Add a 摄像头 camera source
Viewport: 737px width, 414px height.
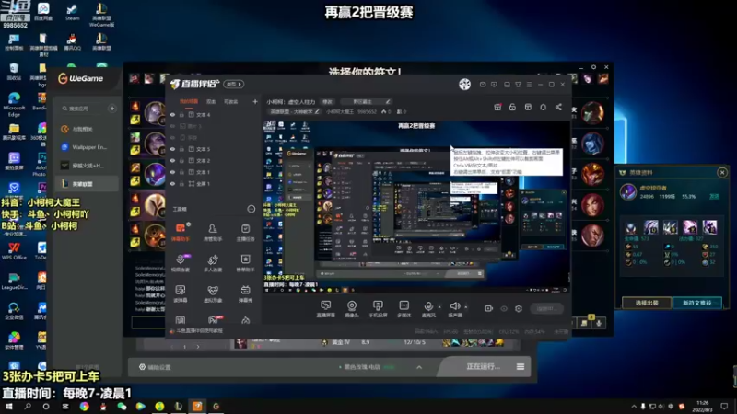pyautogui.click(x=352, y=309)
